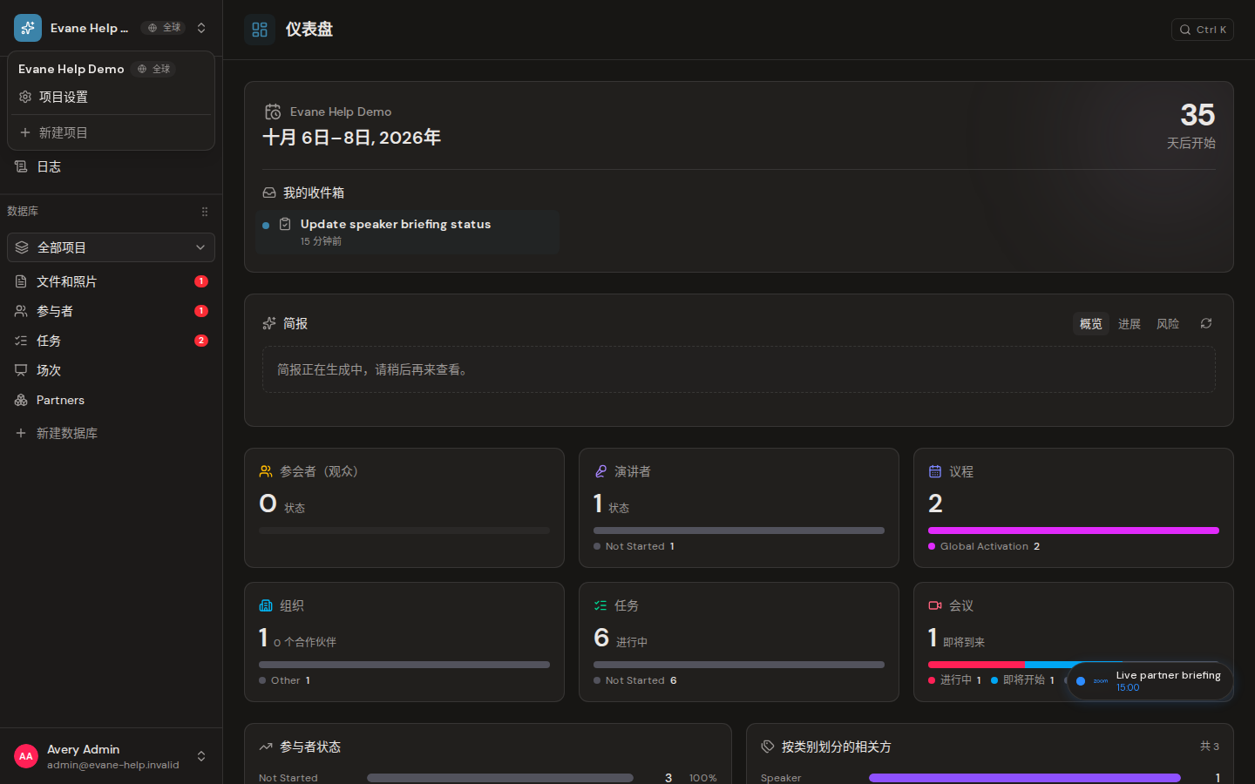Click the layers icon in 全部项目
The height and width of the screenshot is (784, 1255).
[22, 247]
